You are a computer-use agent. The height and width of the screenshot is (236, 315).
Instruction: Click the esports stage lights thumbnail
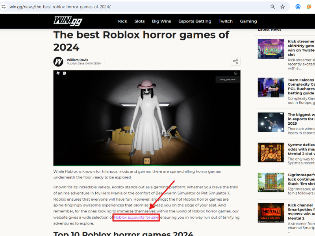(x=271, y=122)
